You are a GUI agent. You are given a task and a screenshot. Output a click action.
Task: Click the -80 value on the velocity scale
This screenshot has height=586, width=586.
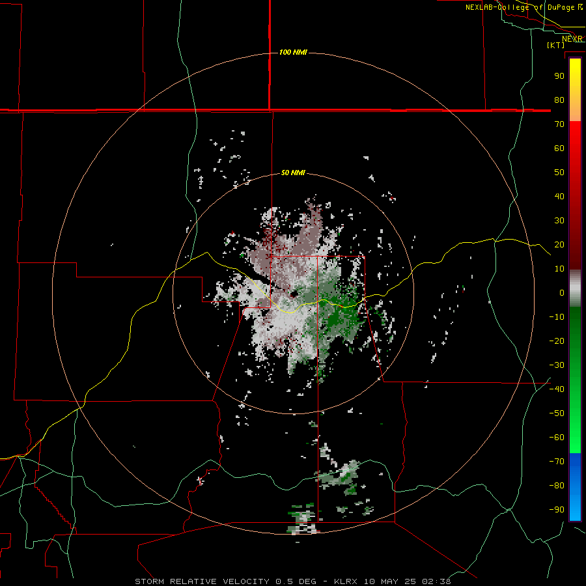click(x=557, y=486)
